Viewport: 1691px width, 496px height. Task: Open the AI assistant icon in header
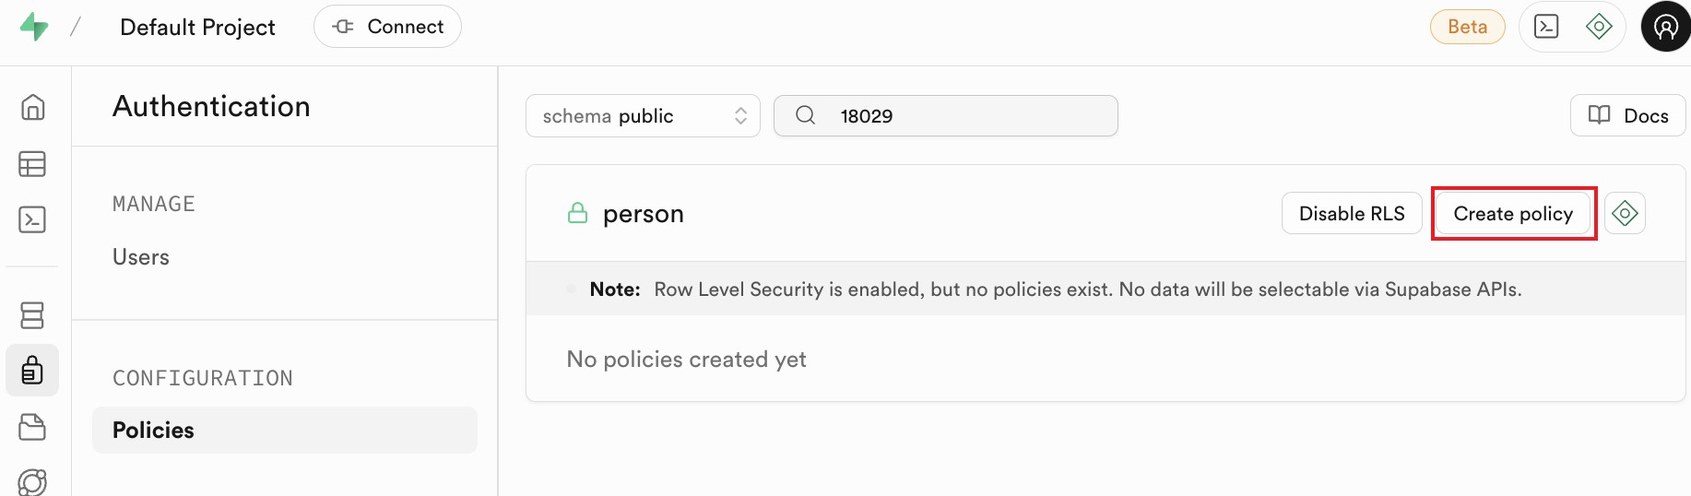click(1599, 27)
